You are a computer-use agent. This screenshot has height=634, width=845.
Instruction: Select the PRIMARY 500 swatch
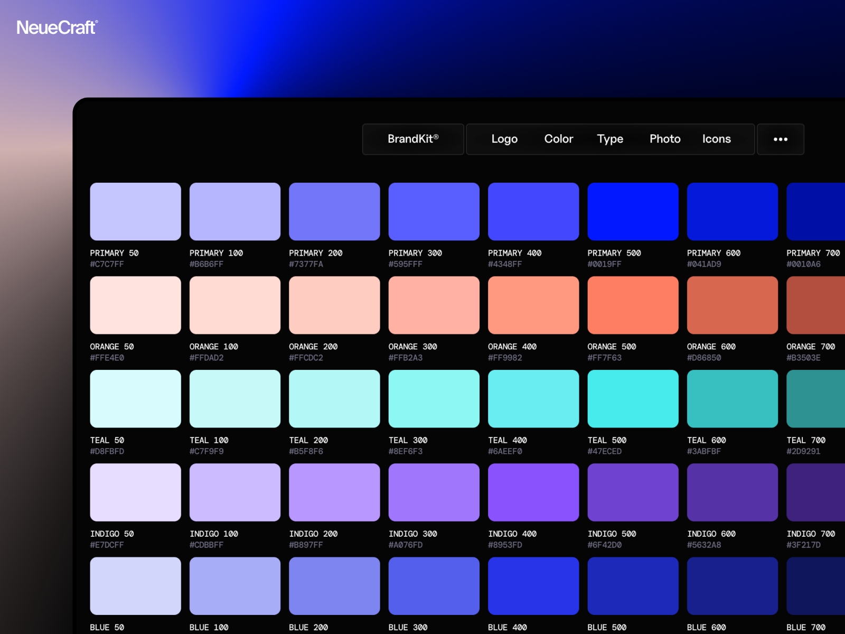click(632, 211)
